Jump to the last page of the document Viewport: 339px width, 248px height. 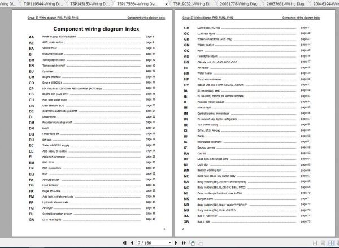[184, 243]
